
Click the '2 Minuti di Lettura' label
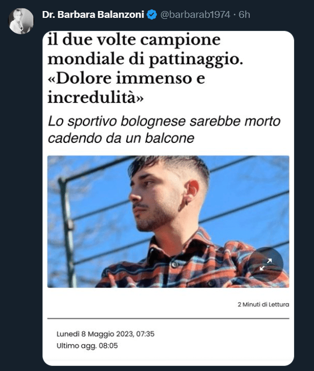pos(264,304)
